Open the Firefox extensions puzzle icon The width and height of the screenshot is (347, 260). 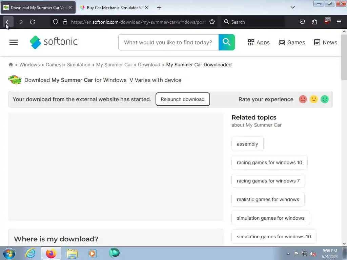[314, 22]
